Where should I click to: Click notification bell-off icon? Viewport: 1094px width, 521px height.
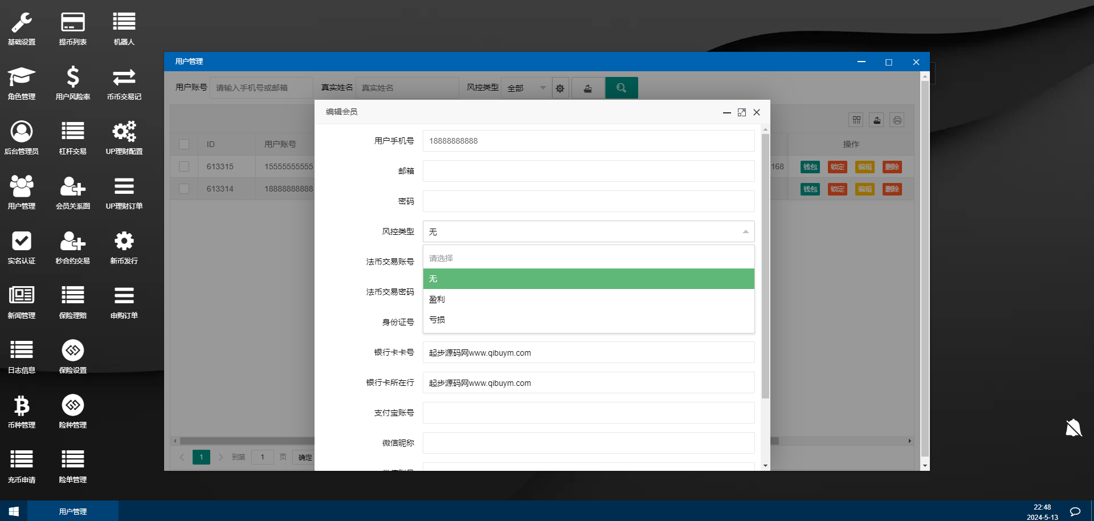coord(1073,428)
